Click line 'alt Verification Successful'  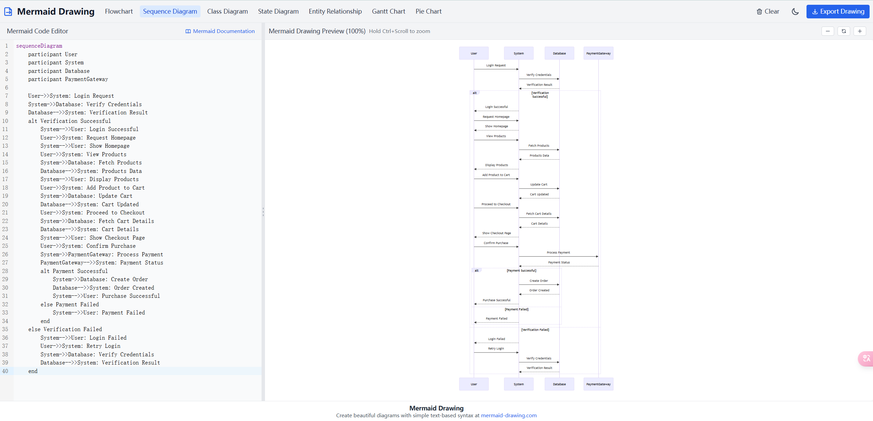[x=70, y=121]
